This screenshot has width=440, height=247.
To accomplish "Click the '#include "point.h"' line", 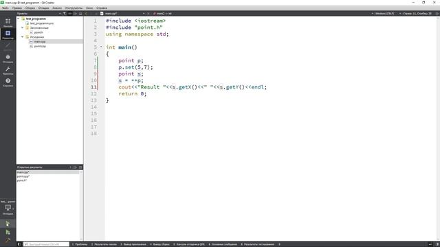I will coord(134,27).
